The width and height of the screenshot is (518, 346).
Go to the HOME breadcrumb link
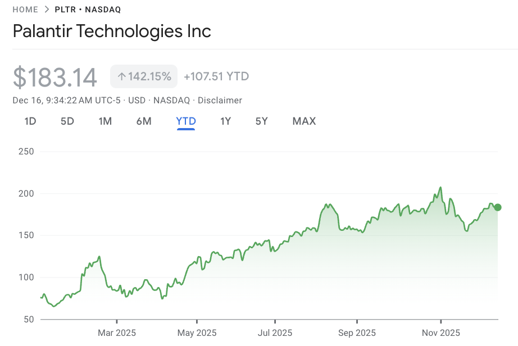25,10
